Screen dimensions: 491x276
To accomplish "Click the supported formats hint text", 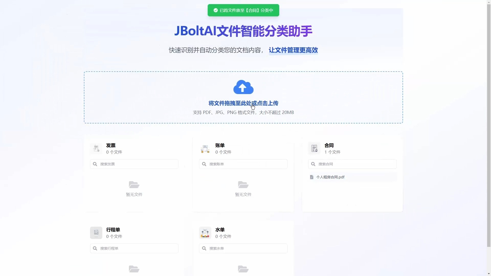I will (243, 112).
